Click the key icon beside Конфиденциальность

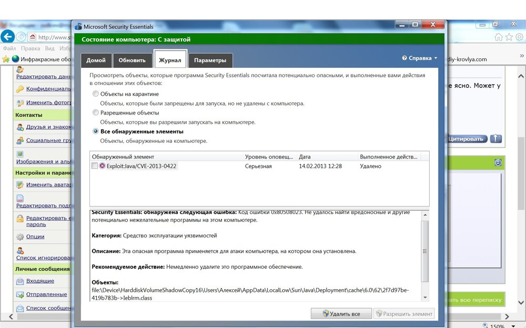20,89
